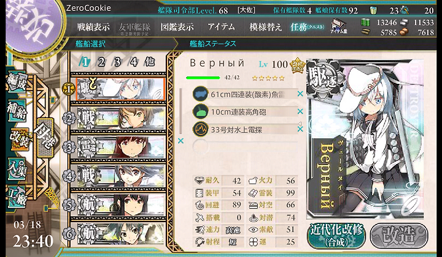Switch to fleet 3 tab
The width and height of the screenshot is (442, 257).
(x=117, y=62)
